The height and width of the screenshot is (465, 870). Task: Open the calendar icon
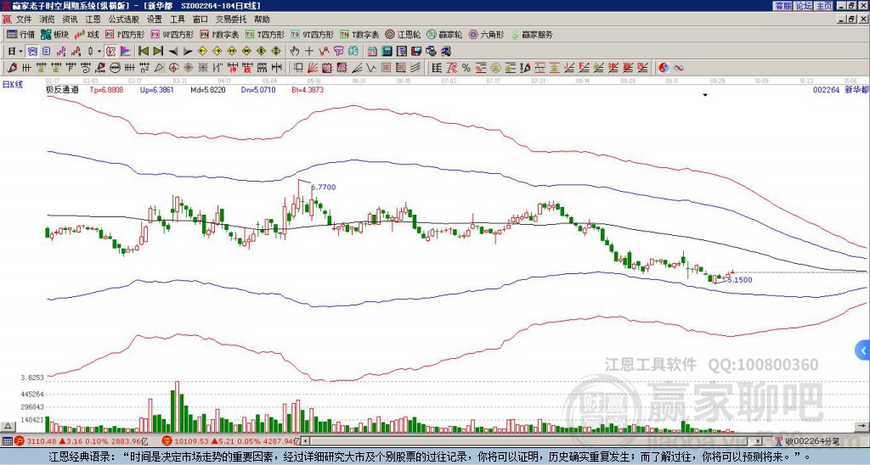(372, 52)
